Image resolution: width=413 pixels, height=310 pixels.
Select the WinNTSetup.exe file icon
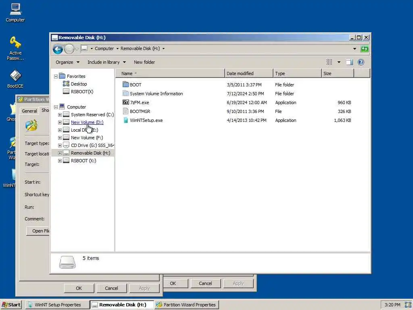(x=126, y=120)
